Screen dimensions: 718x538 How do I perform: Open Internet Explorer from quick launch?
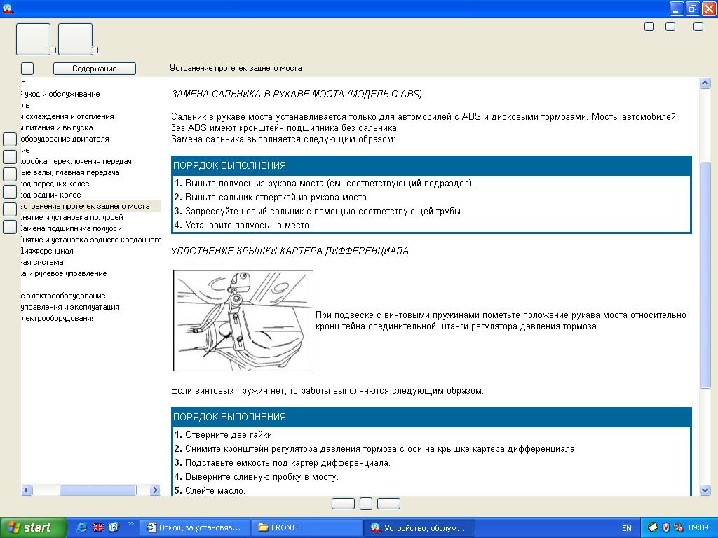(82, 527)
